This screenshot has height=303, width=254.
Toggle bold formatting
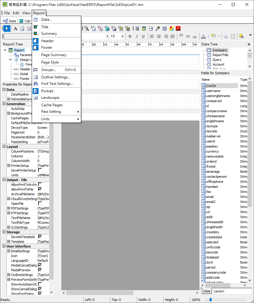130,36
